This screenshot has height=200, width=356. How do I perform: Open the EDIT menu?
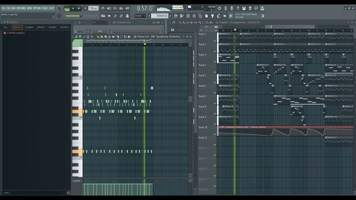(9, 8)
